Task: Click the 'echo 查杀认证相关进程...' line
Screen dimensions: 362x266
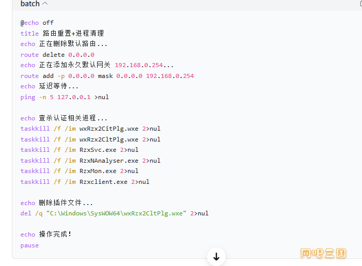Action: [x=64, y=118]
